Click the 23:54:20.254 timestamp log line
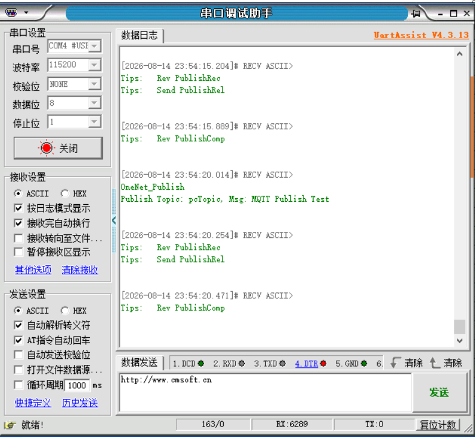The image size is (475, 438). [x=207, y=235]
